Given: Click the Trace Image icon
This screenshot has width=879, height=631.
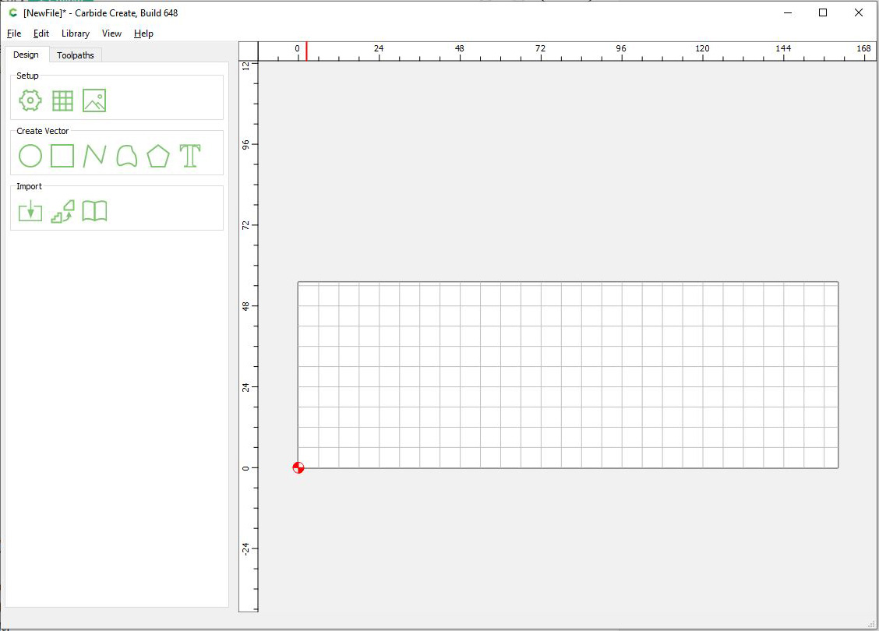Looking at the screenshot, I should pyautogui.click(x=62, y=211).
